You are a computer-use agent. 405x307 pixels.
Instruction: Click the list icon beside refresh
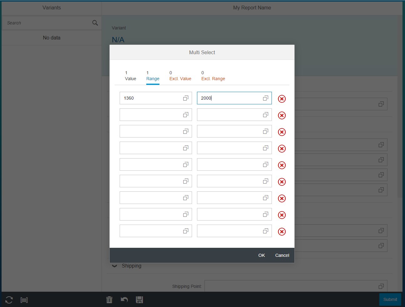point(24,300)
